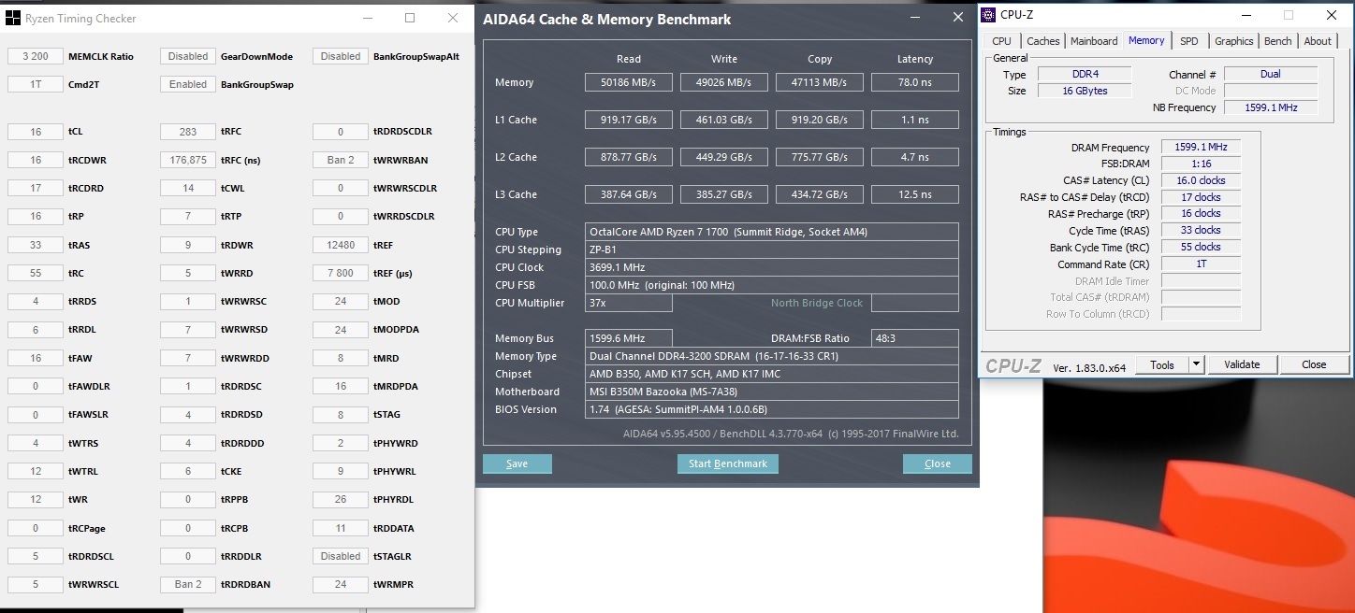1355x613 pixels.
Task: Maximize the Ryzen Timing Checker window
Action: 410,18
